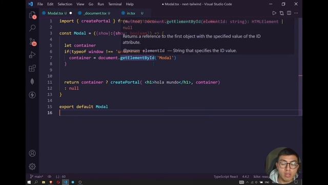The image size is (328, 185).
Task: Open the Go menu
Action: point(91,4)
